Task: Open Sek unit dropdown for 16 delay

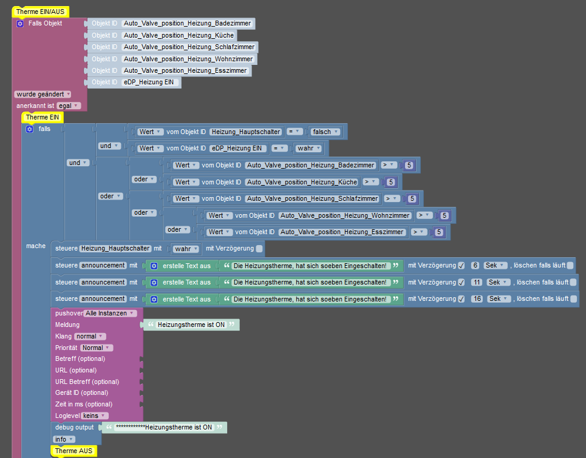Action: (x=499, y=298)
